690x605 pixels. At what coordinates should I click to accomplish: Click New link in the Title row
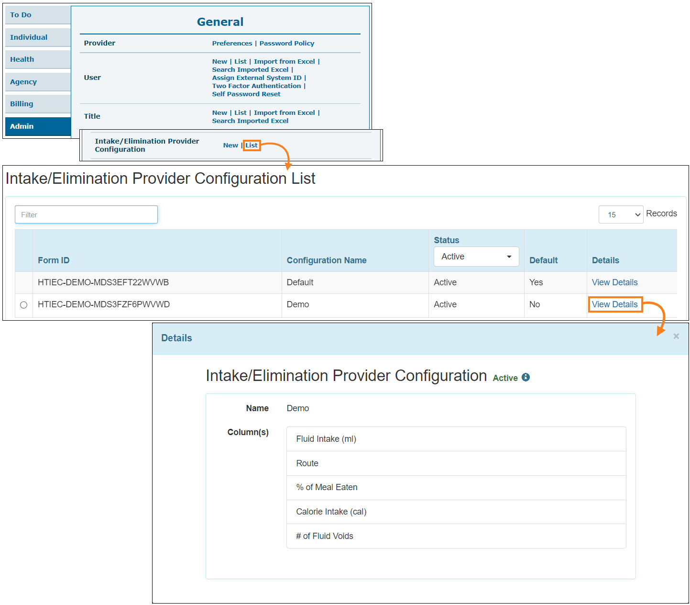(219, 112)
